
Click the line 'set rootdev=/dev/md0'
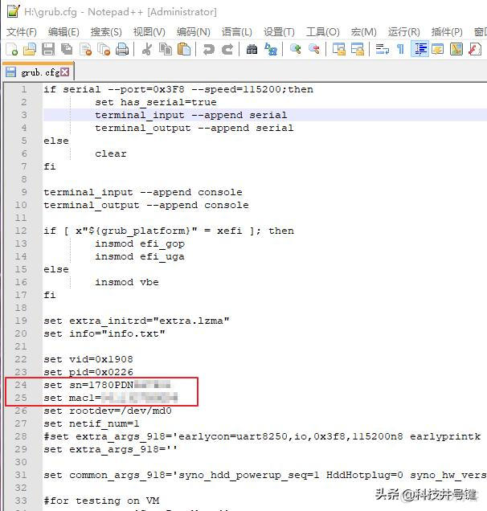[x=108, y=411]
